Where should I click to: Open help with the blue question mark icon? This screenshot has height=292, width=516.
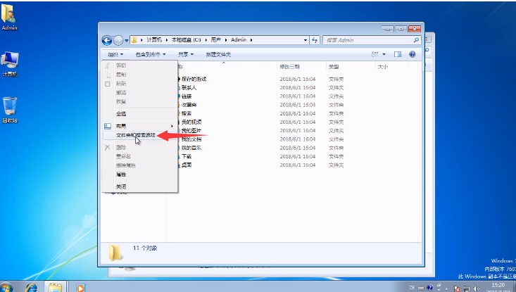click(412, 54)
